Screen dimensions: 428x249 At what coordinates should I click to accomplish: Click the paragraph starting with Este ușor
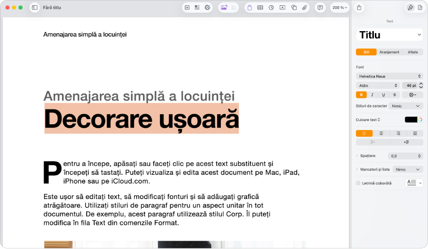pyautogui.click(x=157, y=210)
